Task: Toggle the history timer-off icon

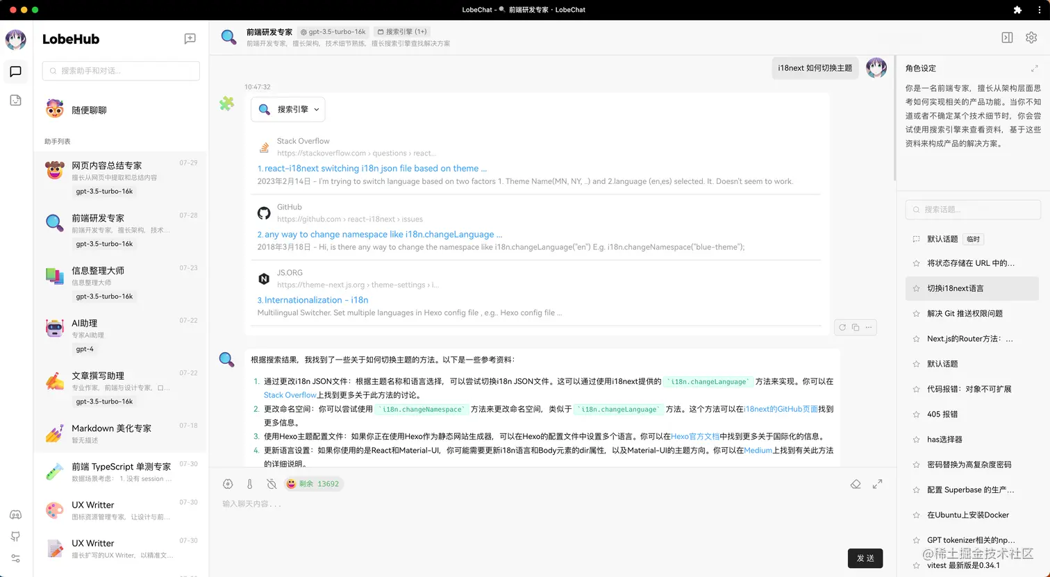Action: pos(272,484)
